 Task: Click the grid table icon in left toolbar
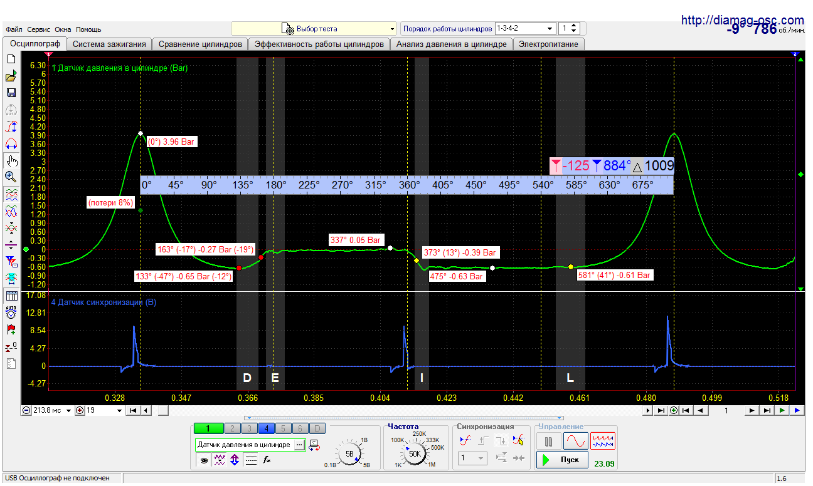click(x=11, y=296)
